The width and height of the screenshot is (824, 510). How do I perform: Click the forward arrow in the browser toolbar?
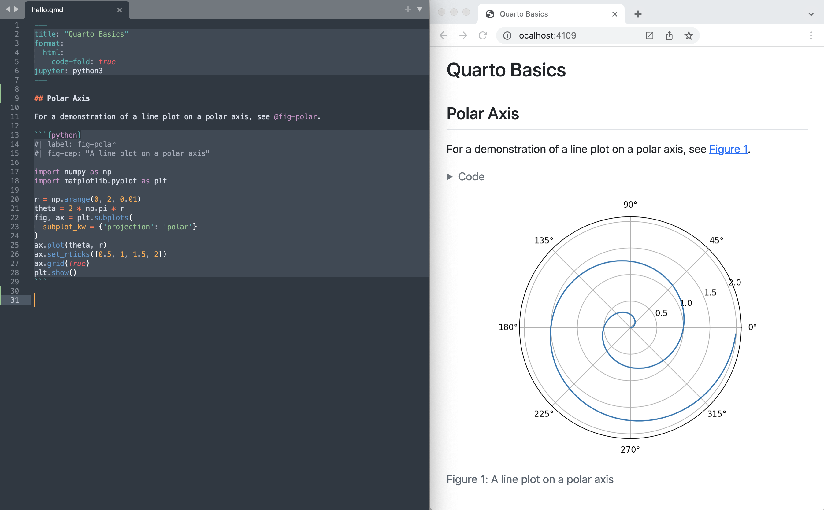pos(463,35)
